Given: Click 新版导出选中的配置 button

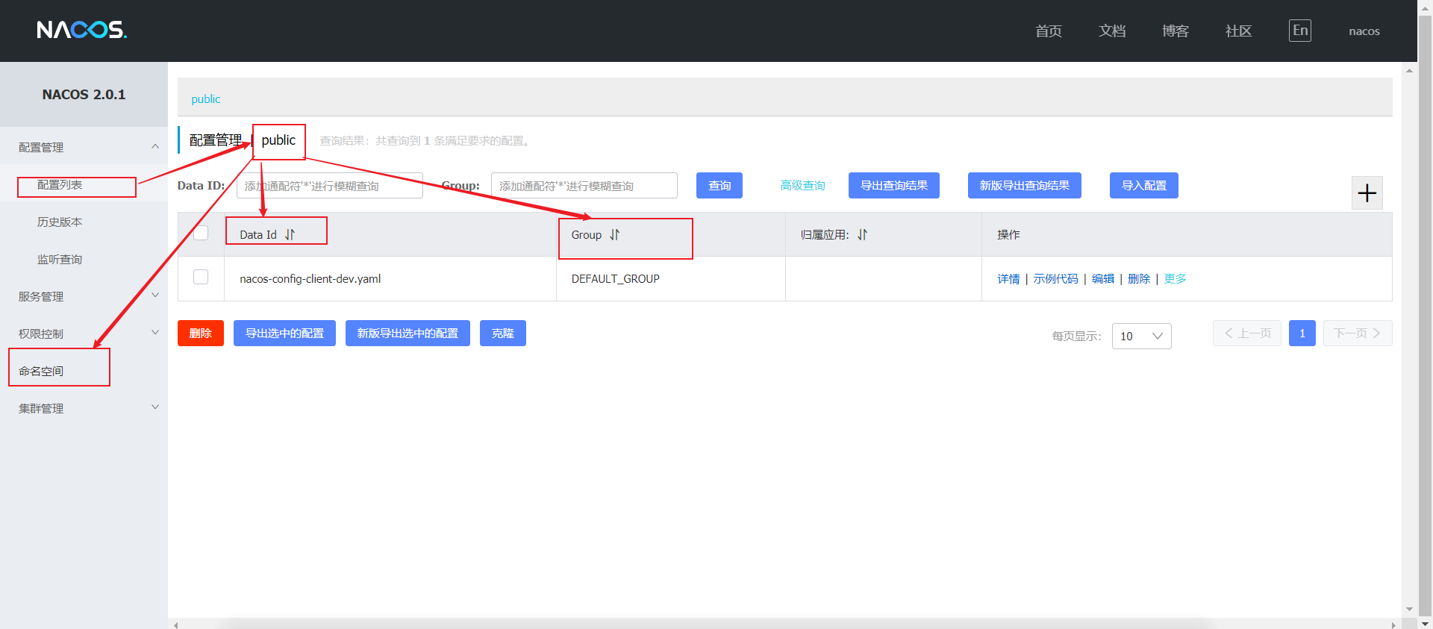Looking at the screenshot, I should [x=408, y=333].
